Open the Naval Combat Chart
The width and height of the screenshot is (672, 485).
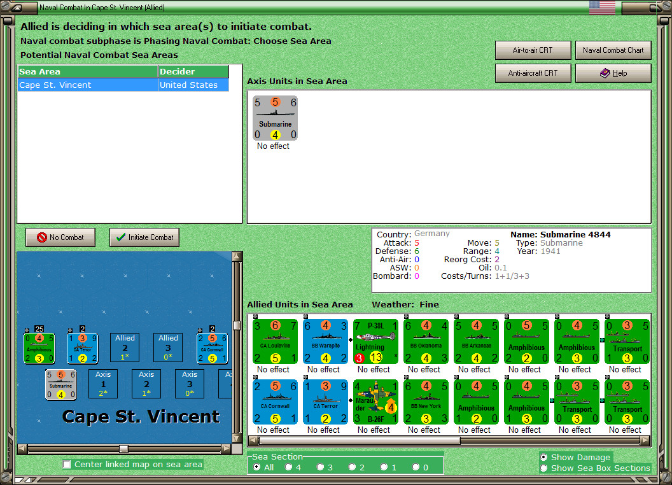click(613, 50)
